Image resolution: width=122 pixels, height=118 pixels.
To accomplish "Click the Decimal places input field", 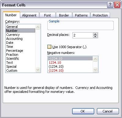I will pos(83,35).
